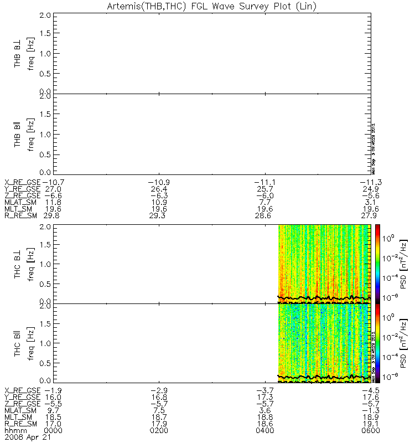Click THB R_RE_SM value "29.8"

click(x=51, y=216)
